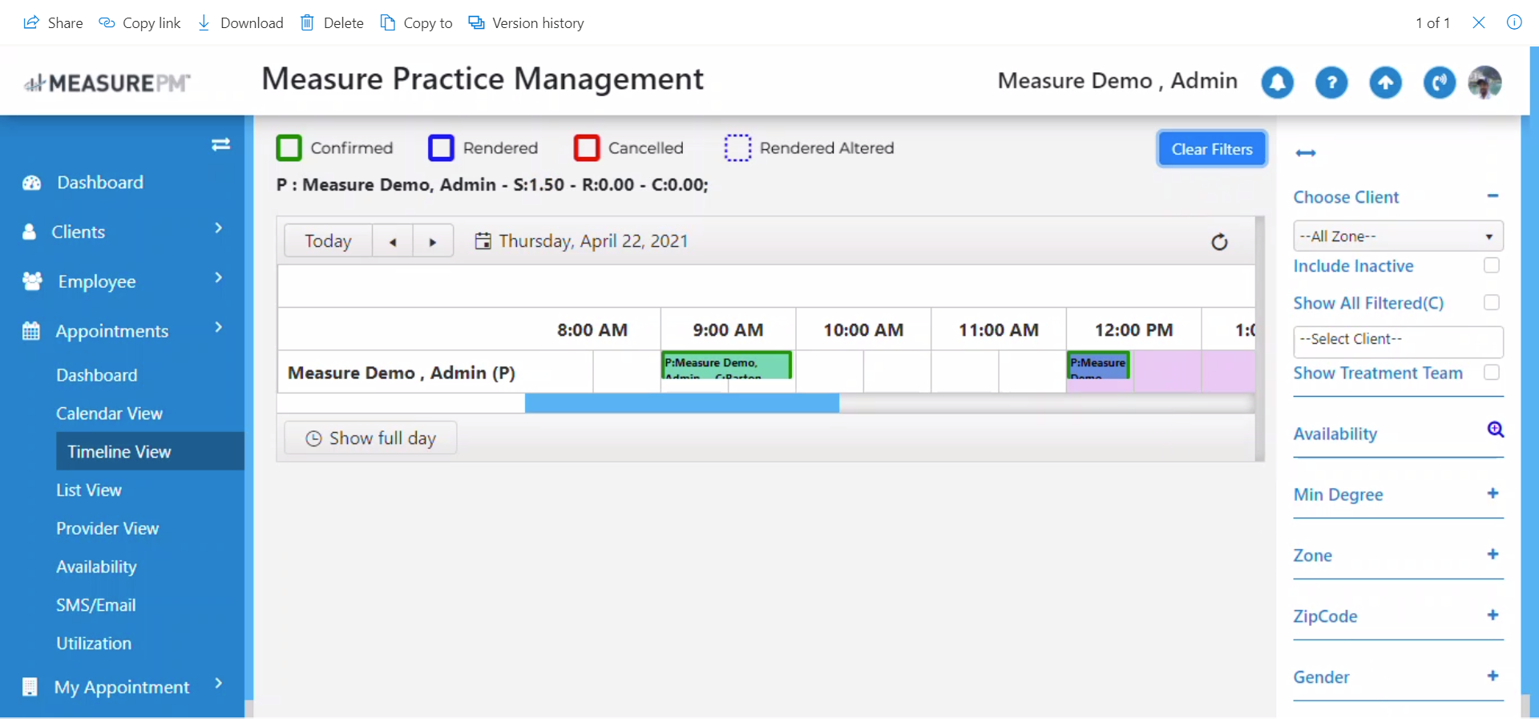Close the file preview with X

(x=1479, y=22)
